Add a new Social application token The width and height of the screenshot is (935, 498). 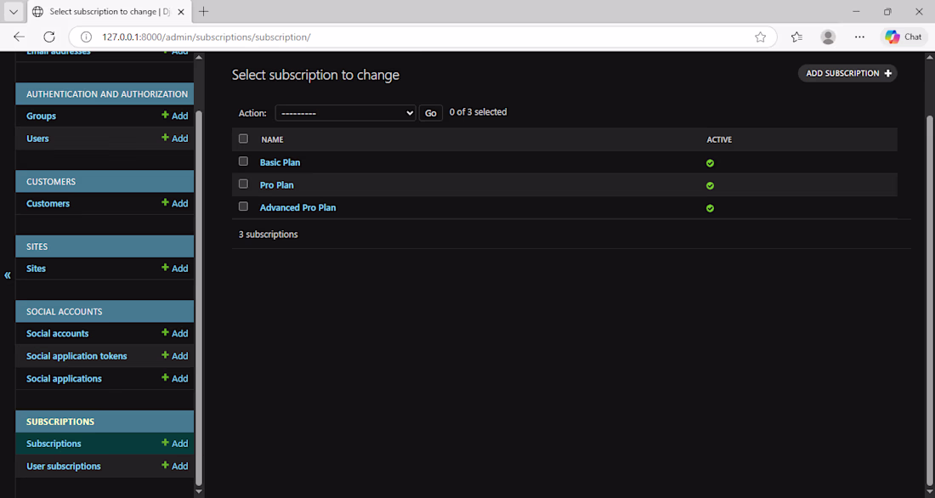coord(175,356)
